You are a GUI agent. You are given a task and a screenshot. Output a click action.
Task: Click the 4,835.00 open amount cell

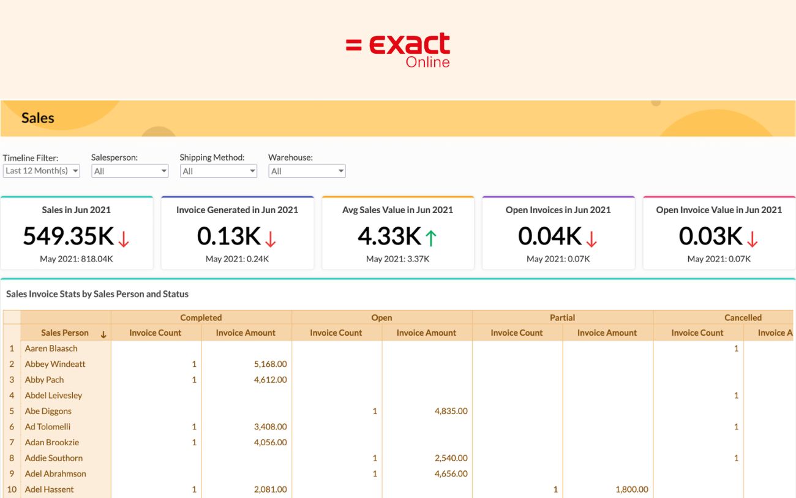[x=451, y=411]
